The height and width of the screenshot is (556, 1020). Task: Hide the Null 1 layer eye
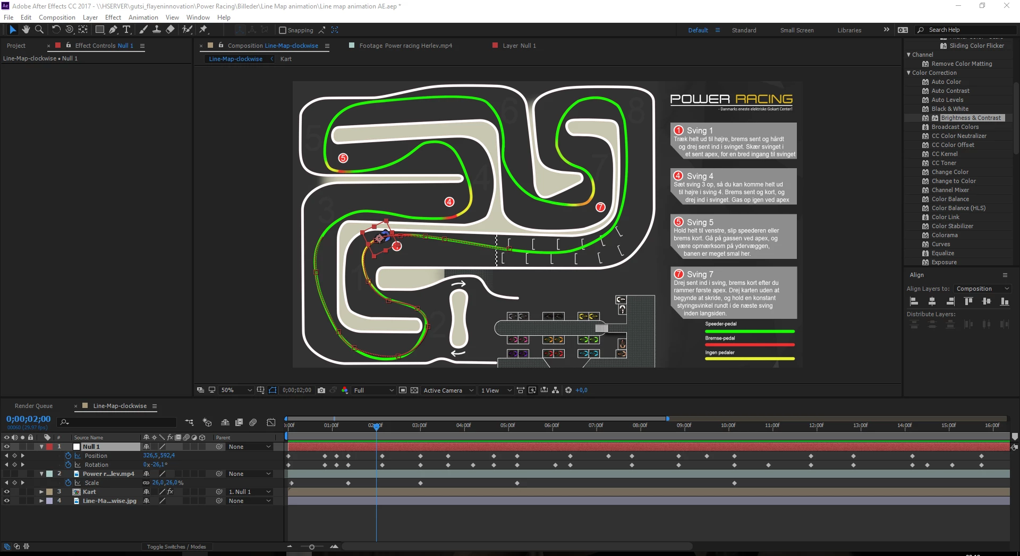tap(7, 447)
